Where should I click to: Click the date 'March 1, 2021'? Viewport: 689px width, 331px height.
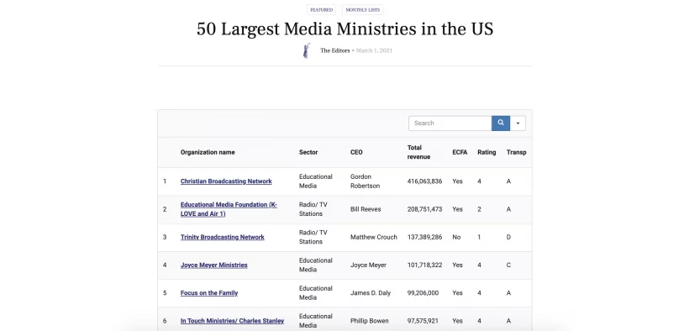pyautogui.click(x=374, y=50)
